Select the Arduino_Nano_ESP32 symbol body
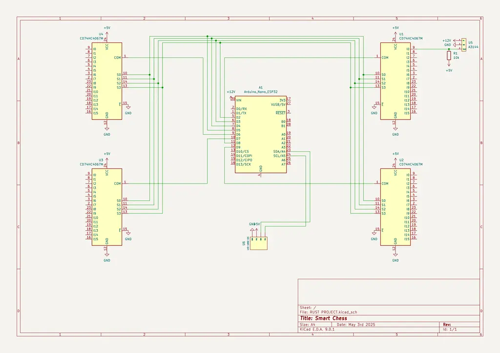Viewport: 500px width, 353px height. click(x=261, y=135)
